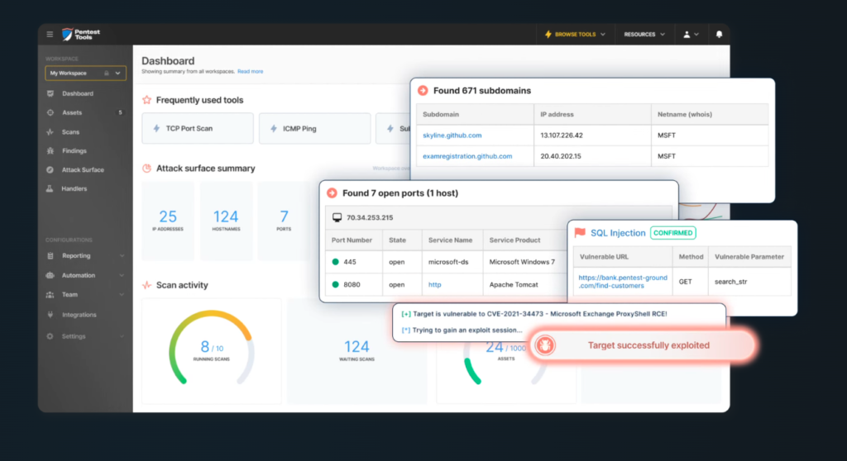Open the user account icon menu
The width and height of the screenshot is (847, 461).
click(691, 34)
